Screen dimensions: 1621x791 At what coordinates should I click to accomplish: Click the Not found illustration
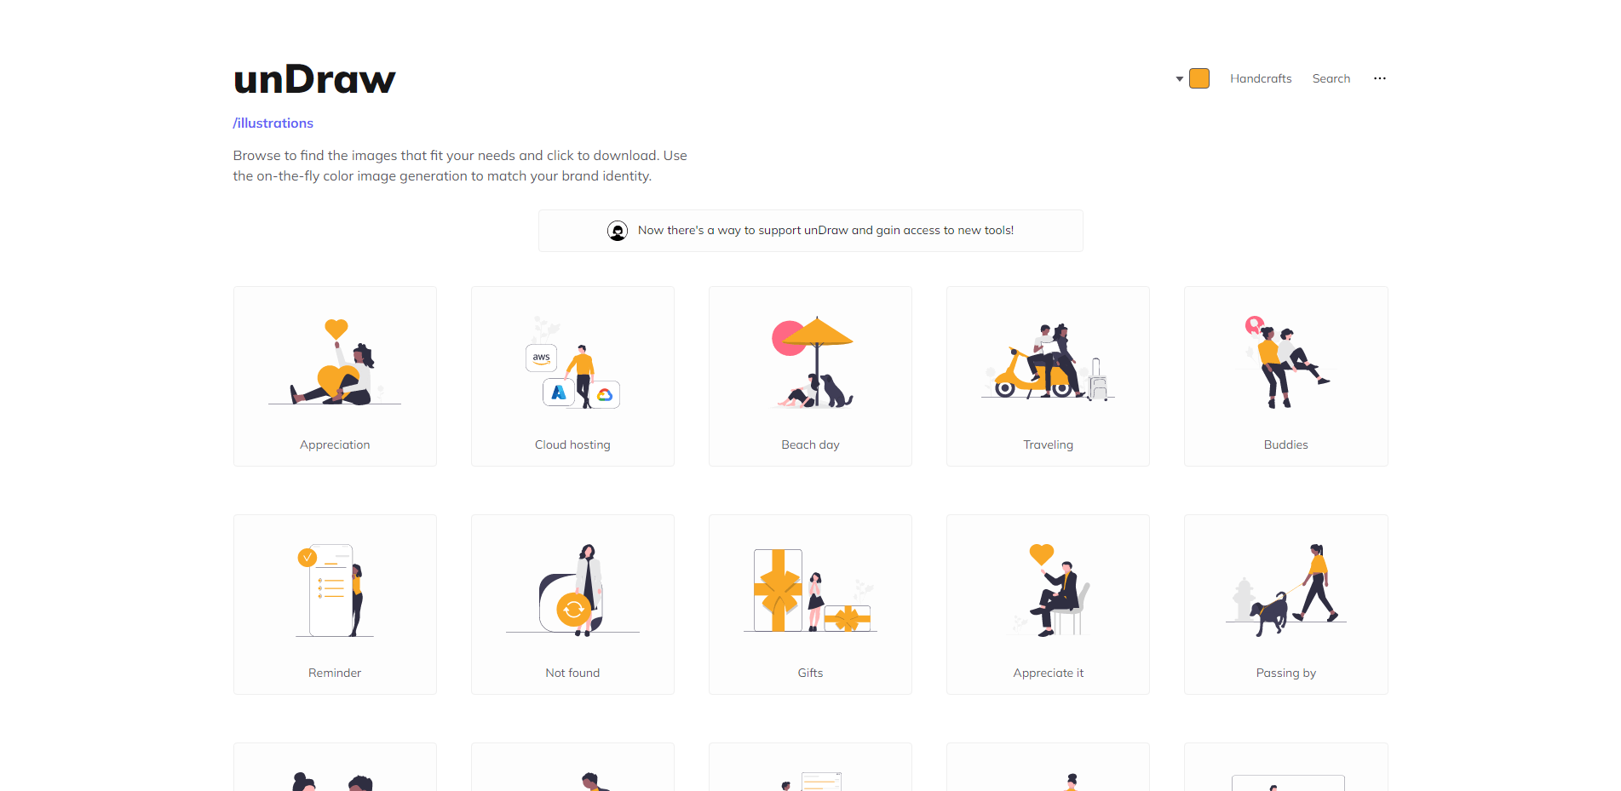coord(572,605)
